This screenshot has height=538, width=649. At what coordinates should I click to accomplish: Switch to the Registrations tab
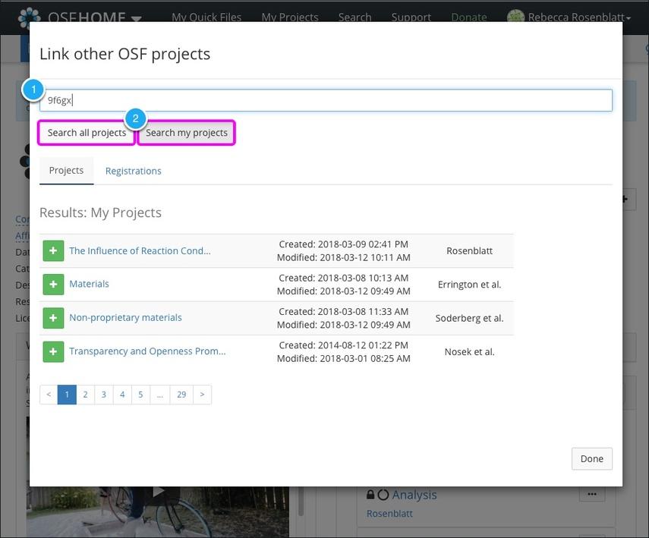(134, 171)
